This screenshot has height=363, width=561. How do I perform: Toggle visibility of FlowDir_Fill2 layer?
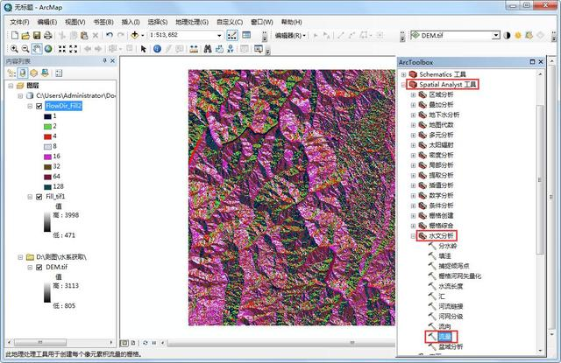coord(39,106)
